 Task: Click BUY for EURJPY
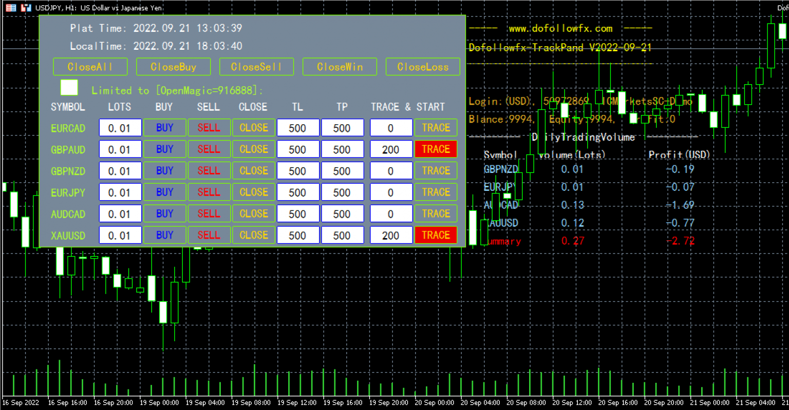tap(164, 192)
